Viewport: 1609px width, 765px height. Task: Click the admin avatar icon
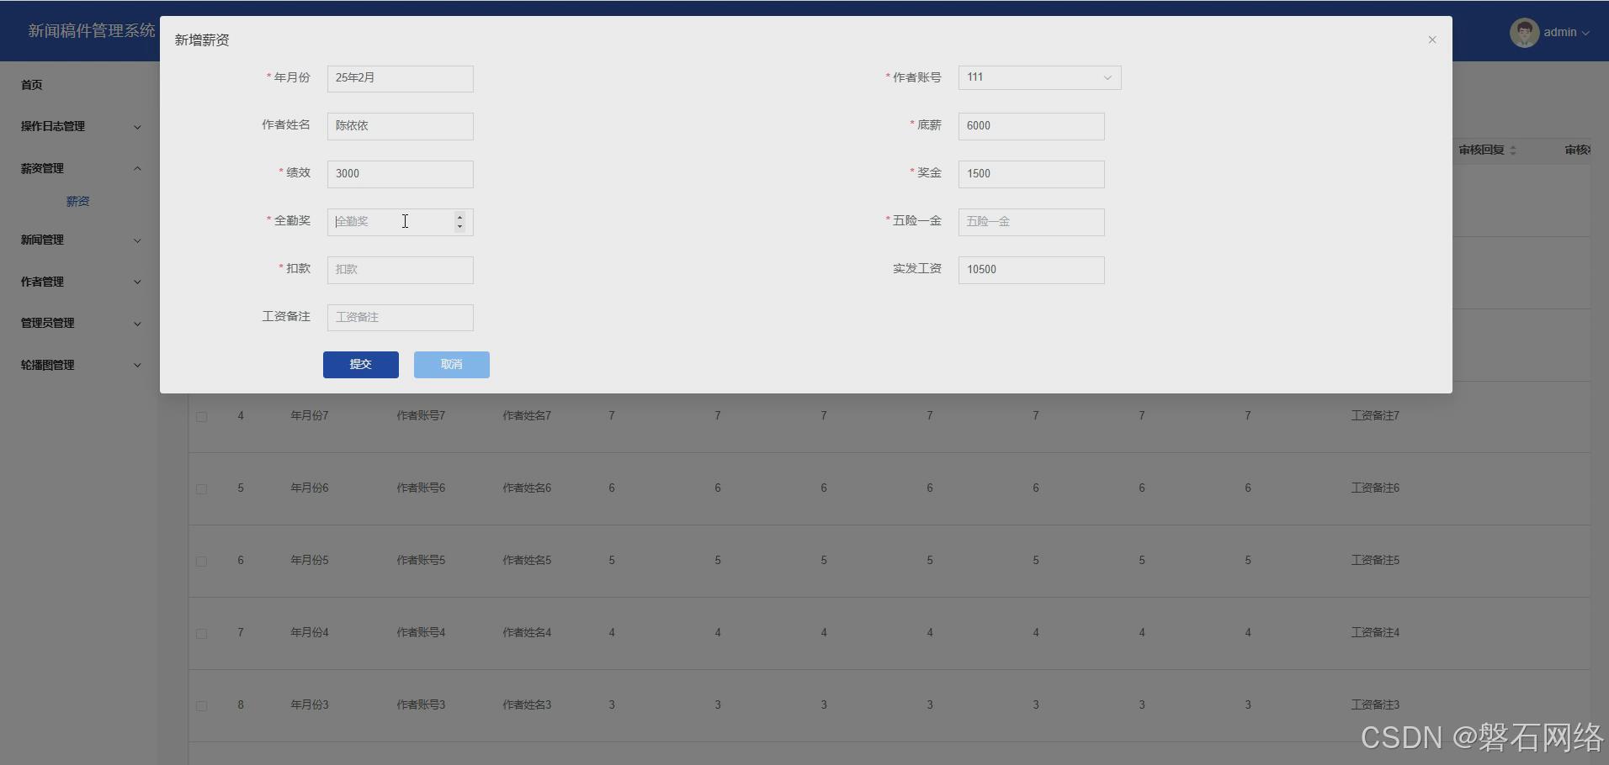1524,33
